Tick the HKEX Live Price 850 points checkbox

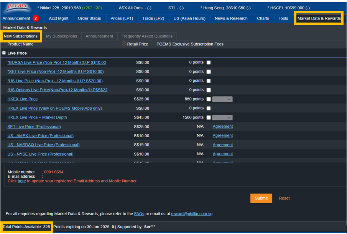tap(209, 99)
